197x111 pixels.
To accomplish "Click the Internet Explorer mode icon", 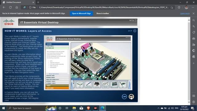I will point(25,7).
